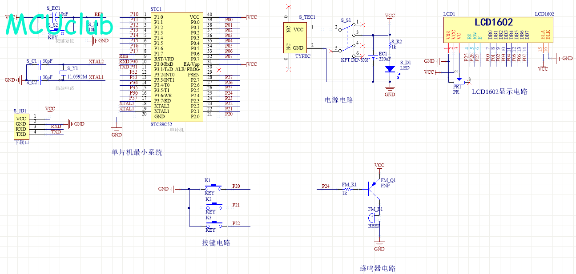Select the STC89C52 microcontroller chip body
This screenshot has height=274, width=576.
pyautogui.click(x=177, y=68)
